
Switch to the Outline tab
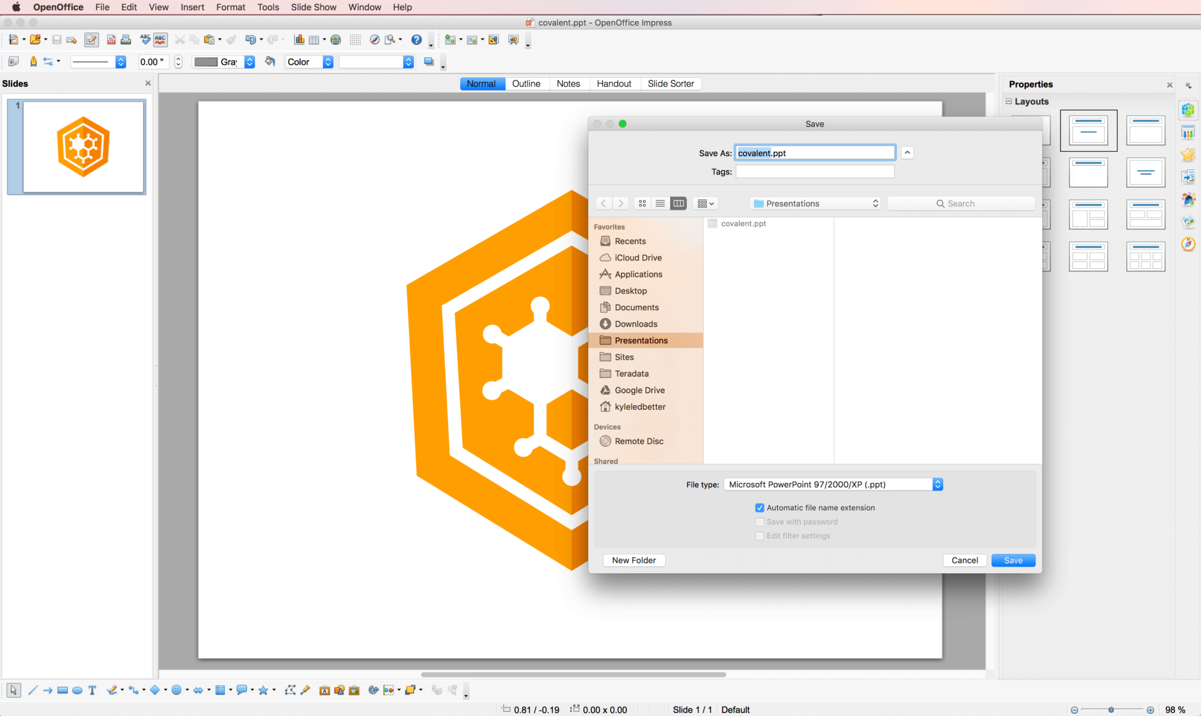tap(526, 83)
